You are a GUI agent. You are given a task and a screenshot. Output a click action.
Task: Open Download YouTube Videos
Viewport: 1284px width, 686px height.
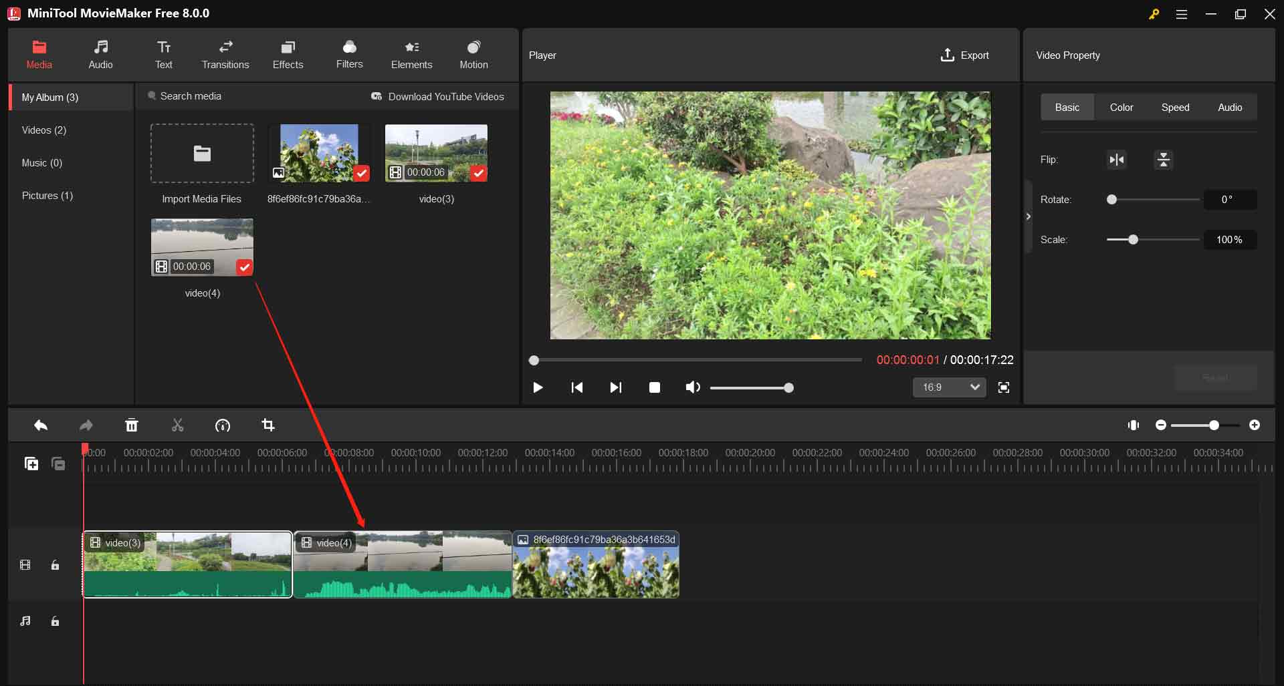(437, 96)
